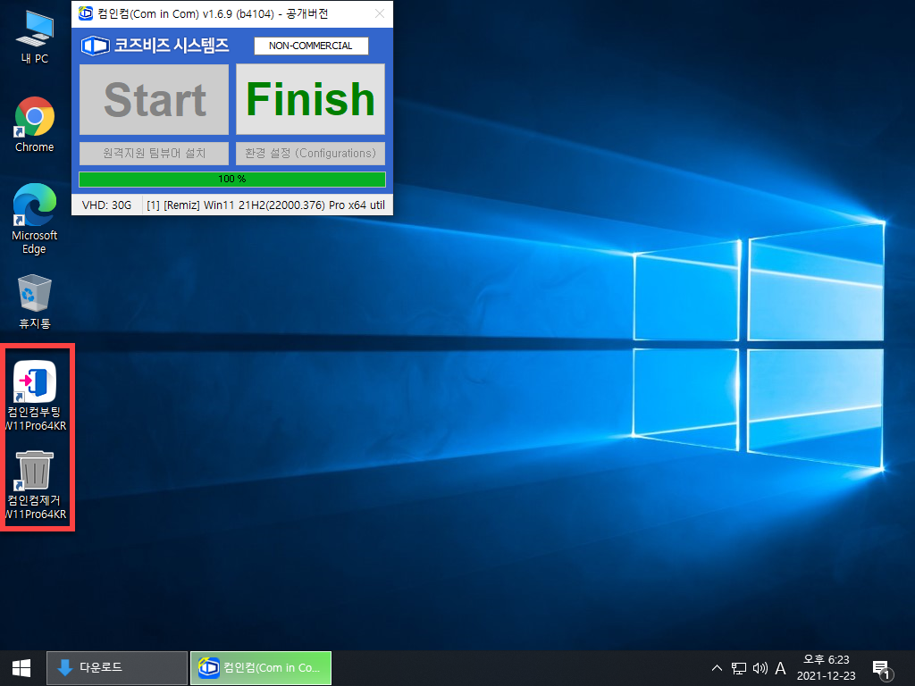
Task: Click the Win11 21H2 Pro x64 status text
Action: click(265, 205)
